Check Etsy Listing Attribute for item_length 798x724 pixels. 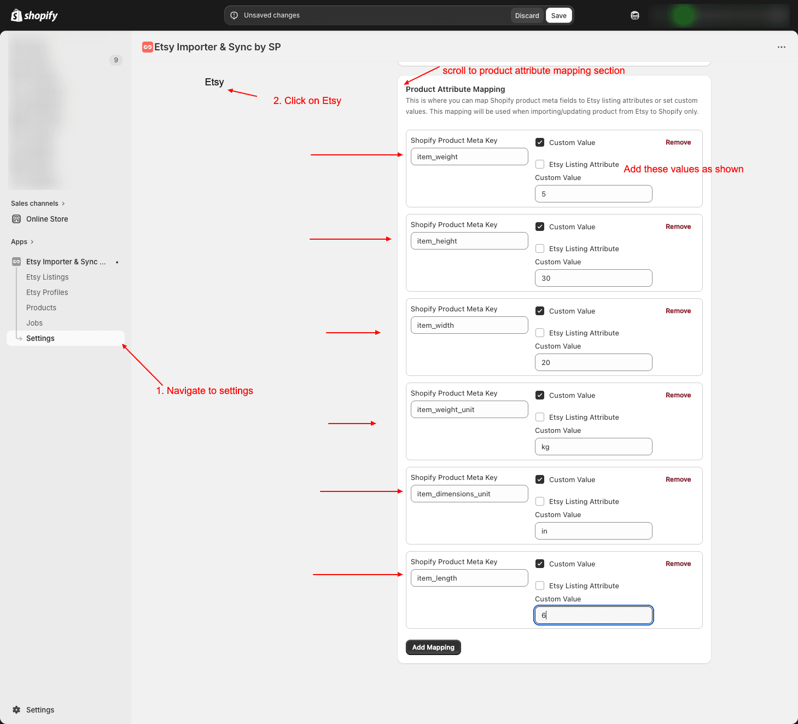540,586
